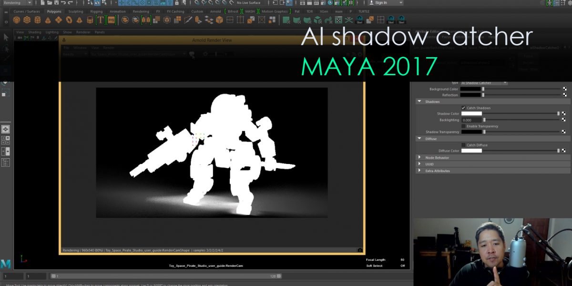Viewport: 572px width, 286px height.
Task: Click the Polygon Cube shelf icon
Action: pos(27,20)
